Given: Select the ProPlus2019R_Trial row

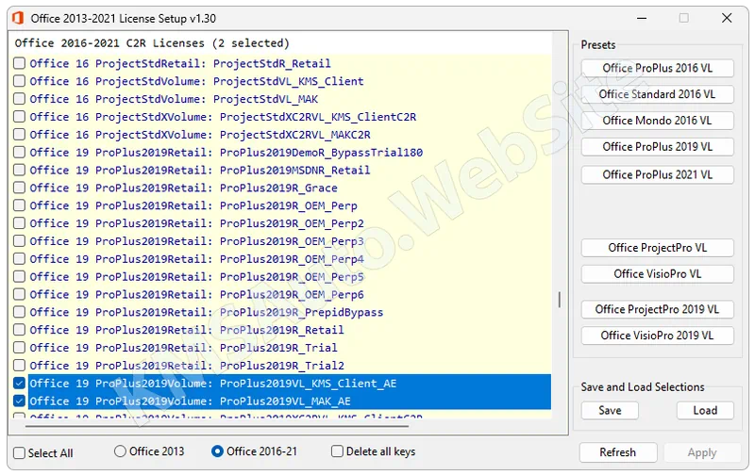Looking at the screenshot, I should [x=281, y=348].
